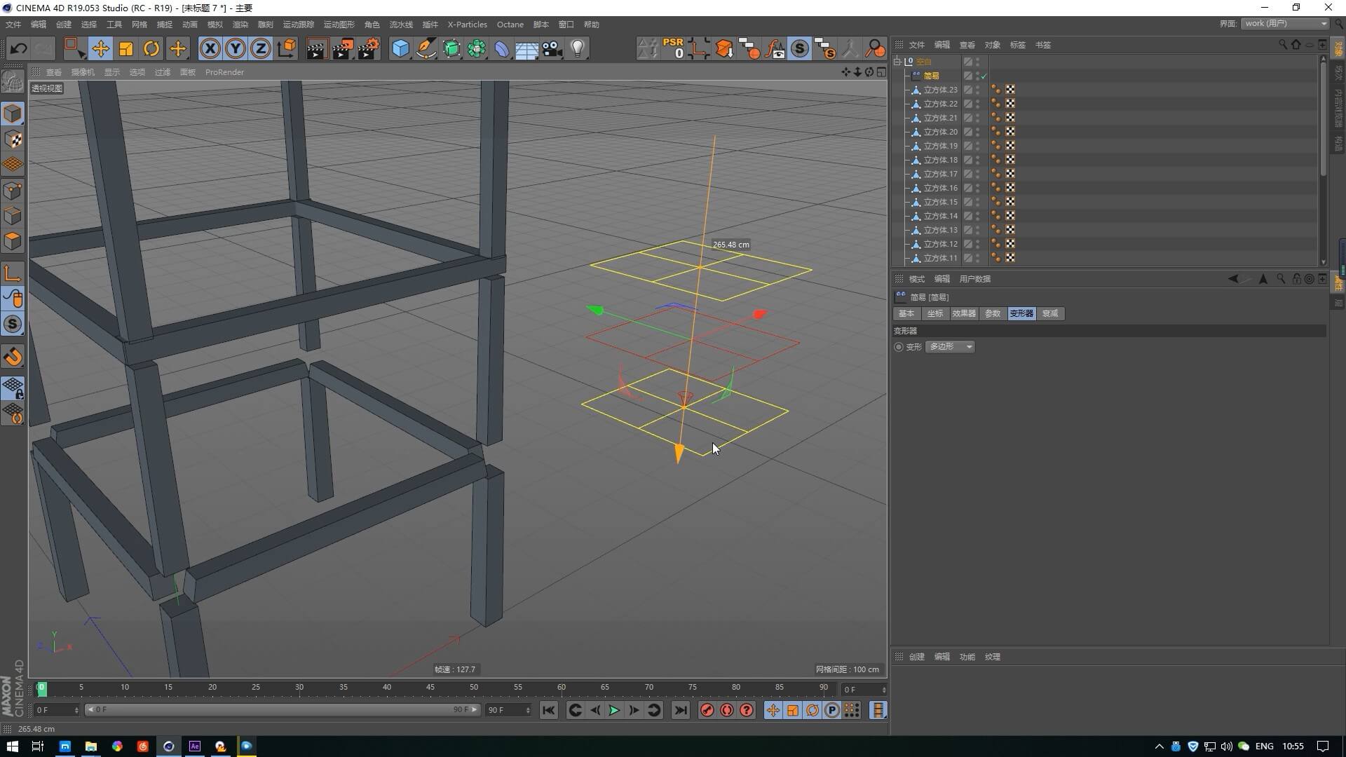Open the Render Settings clapperboard icon
This screenshot has height=757, width=1346.
point(368,48)
